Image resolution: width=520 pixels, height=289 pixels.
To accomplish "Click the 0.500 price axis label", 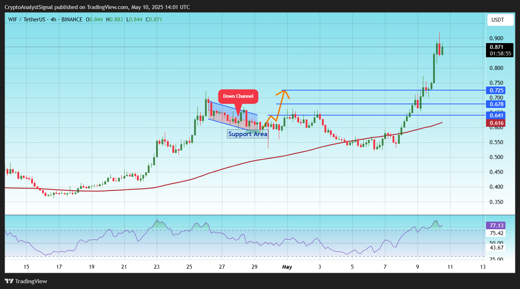I will pos(497,157).
